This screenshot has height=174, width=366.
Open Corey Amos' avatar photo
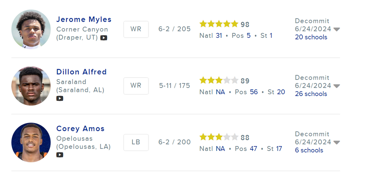point(31,142)
